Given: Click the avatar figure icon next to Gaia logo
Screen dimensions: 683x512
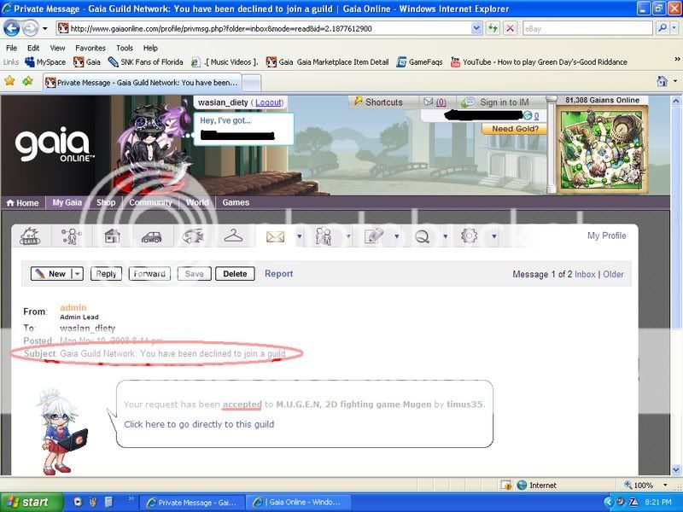Looking at the screenshot, I should click(x=72, y=236).
